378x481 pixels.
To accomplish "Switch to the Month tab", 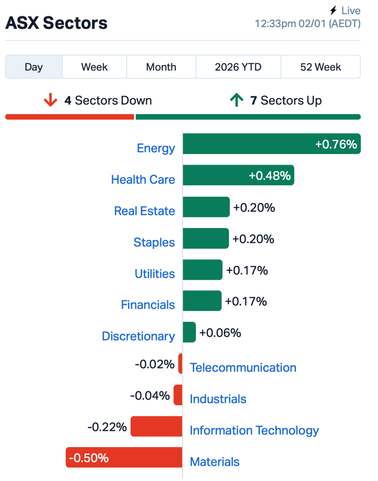I will [161, 67].
